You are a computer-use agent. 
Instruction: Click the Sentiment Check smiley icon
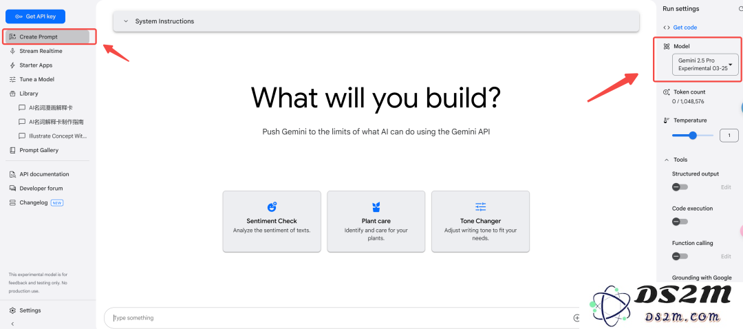tap(272, 206)
